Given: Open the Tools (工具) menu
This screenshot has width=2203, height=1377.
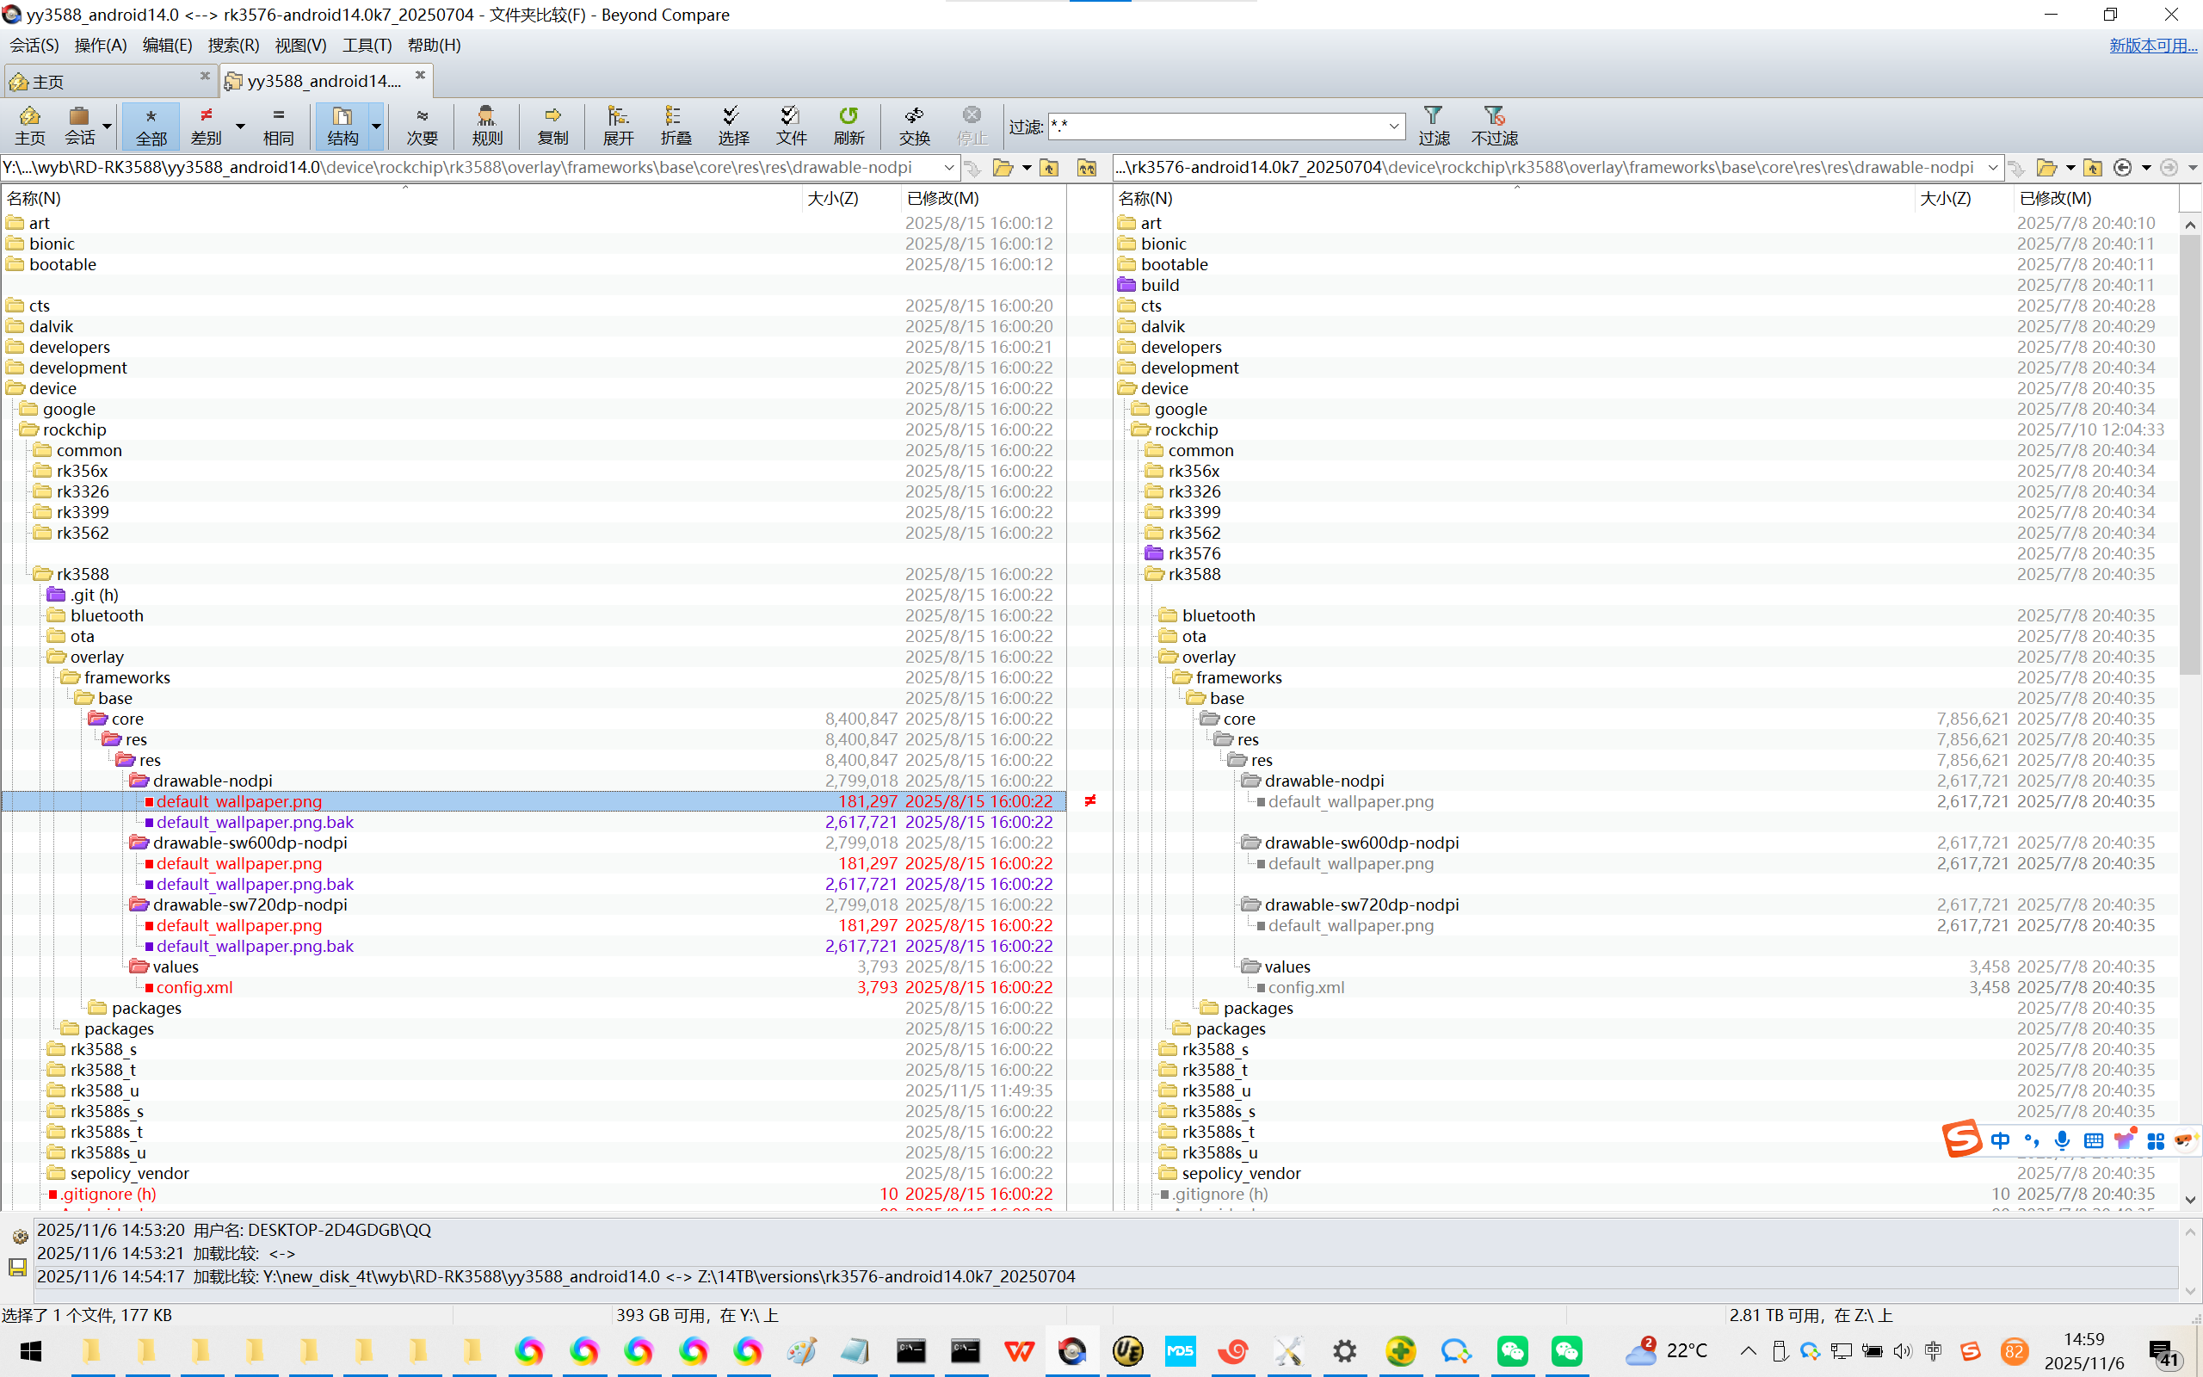Looking at the screenshot, I should pos(366,46).
